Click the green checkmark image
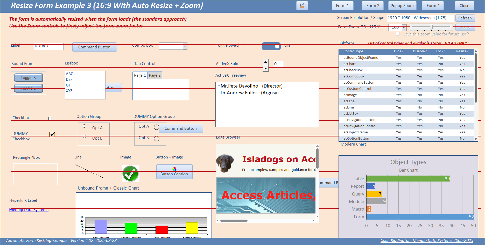This screenshot has height=246, width=485. coord(131,174)
